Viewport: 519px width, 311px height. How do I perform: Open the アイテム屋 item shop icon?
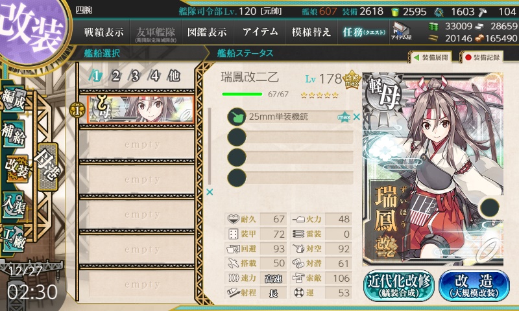click(x=401, y=32)
